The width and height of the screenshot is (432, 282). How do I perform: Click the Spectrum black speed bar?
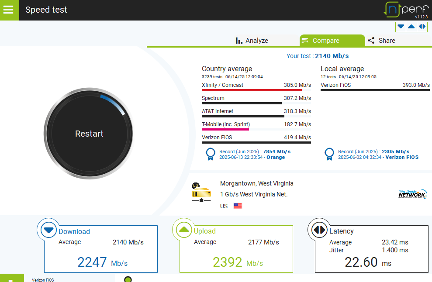242,103
